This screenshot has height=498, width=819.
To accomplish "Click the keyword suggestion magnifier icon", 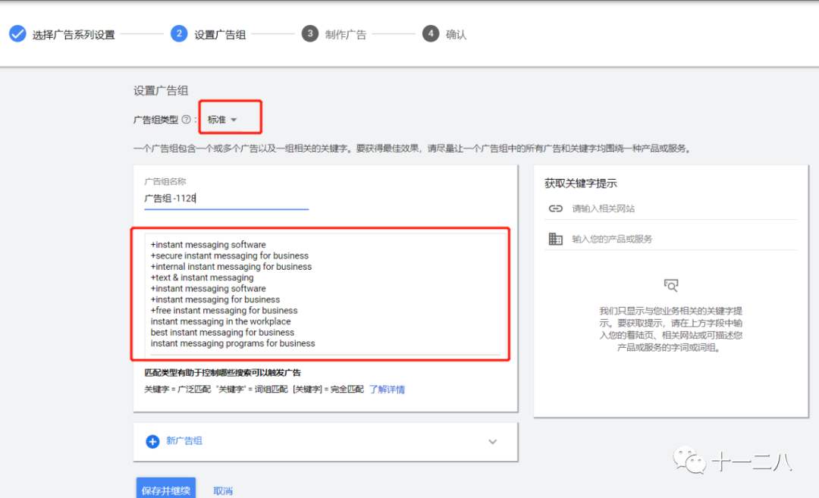I will point(670,286).
